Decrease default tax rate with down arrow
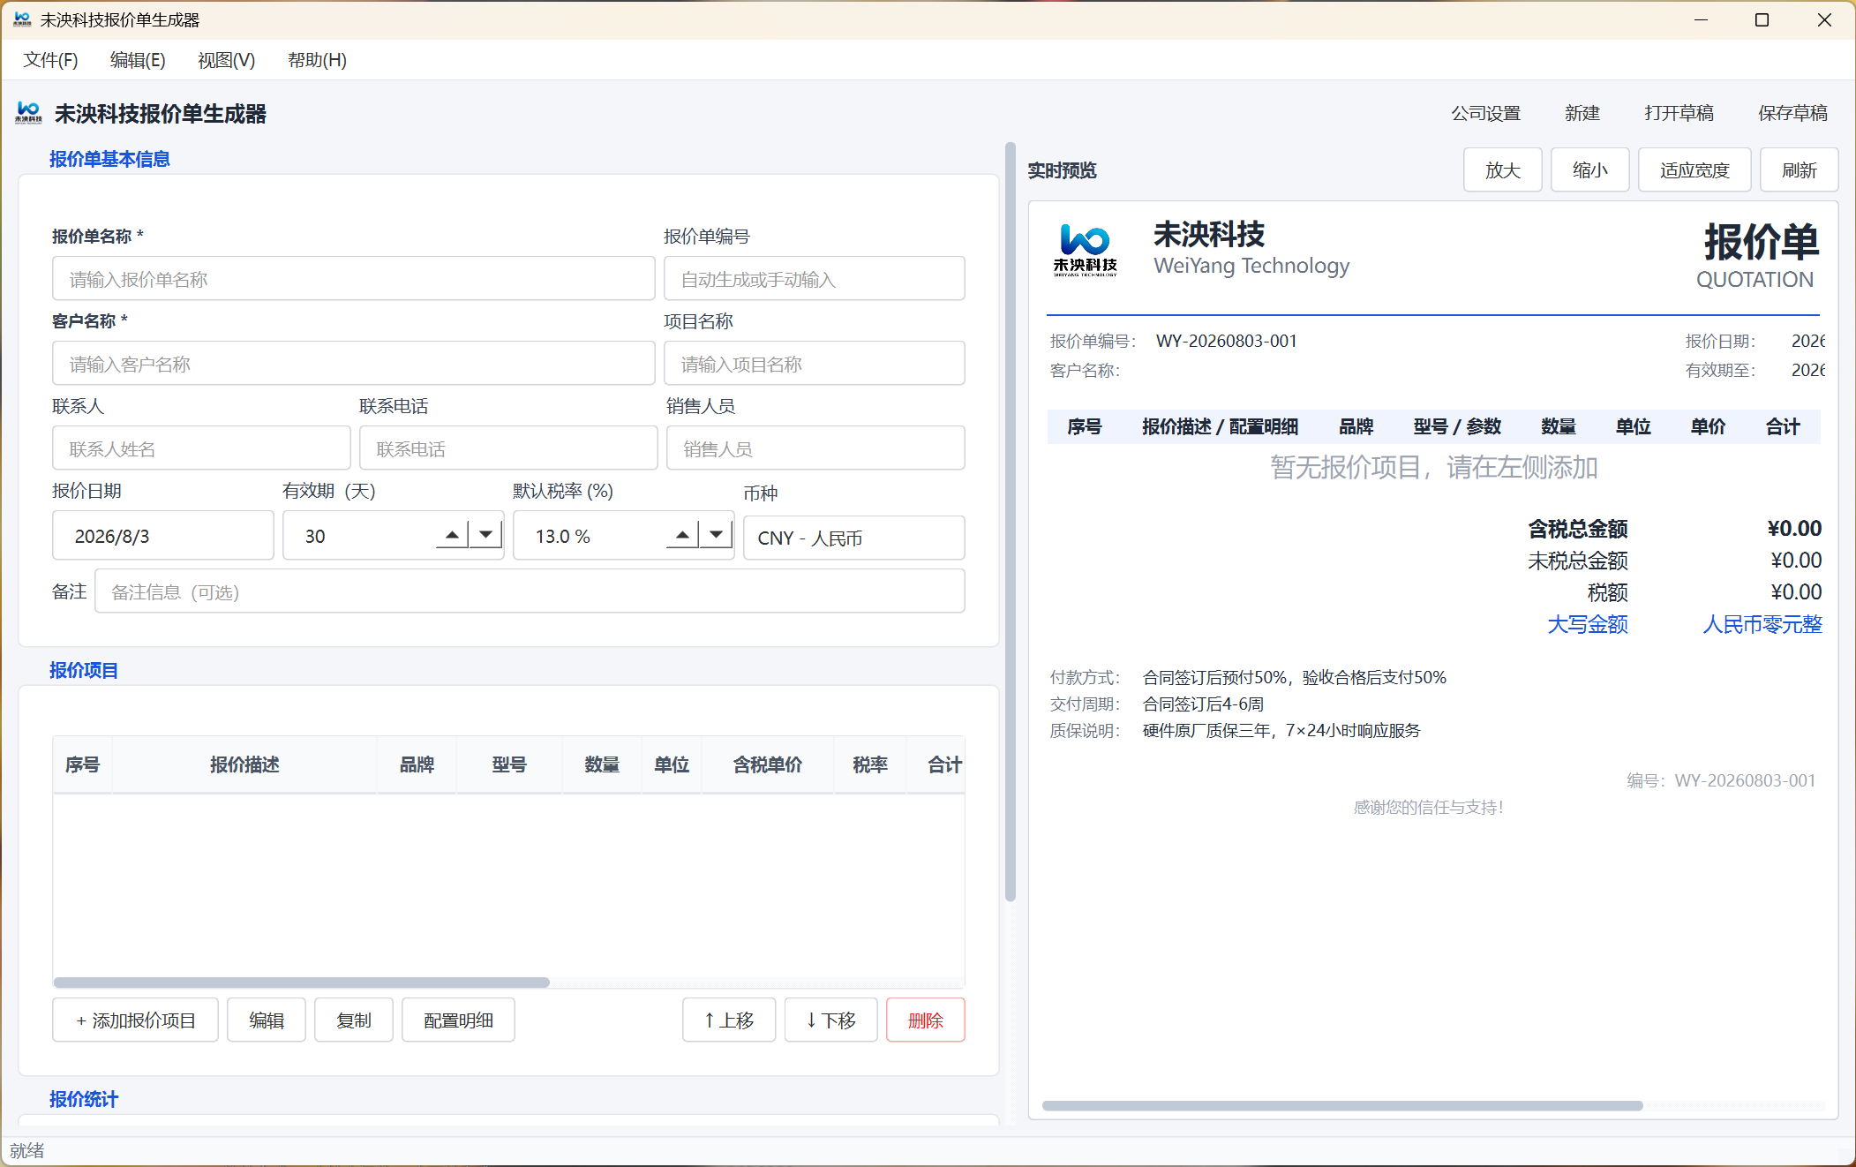Image resolution: width=1856 pixels, height=1167 pixels. (x=716, y=534)
